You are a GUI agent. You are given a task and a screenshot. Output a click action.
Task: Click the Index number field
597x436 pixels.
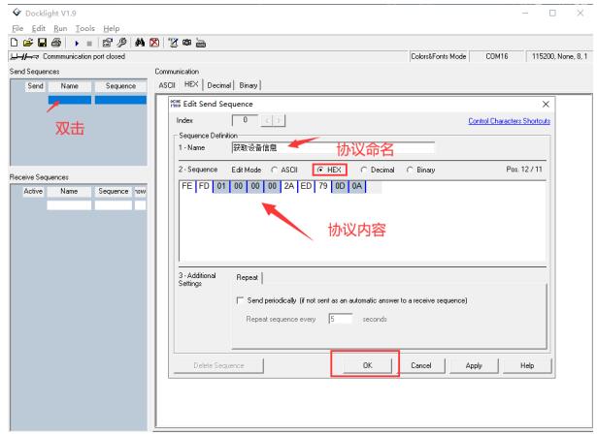(245, 120)
